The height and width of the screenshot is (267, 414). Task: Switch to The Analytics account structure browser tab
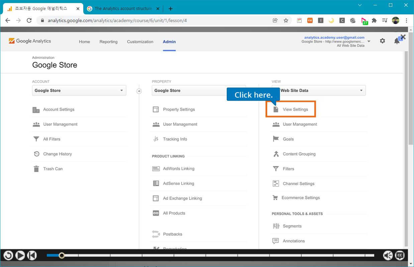(123, 9)
